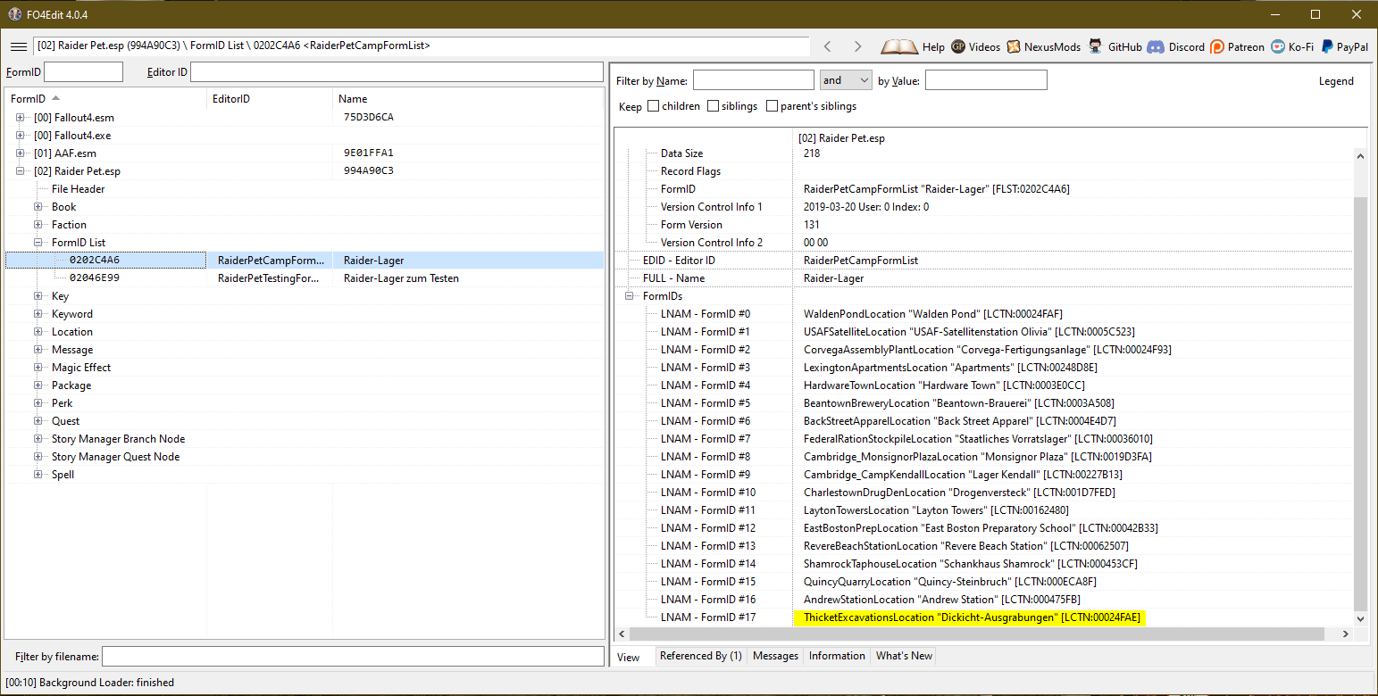Click the forward navigation arrow
The width and height of the screenshot is (1378, 696).
pyautogui.click(x=857, y=46)
